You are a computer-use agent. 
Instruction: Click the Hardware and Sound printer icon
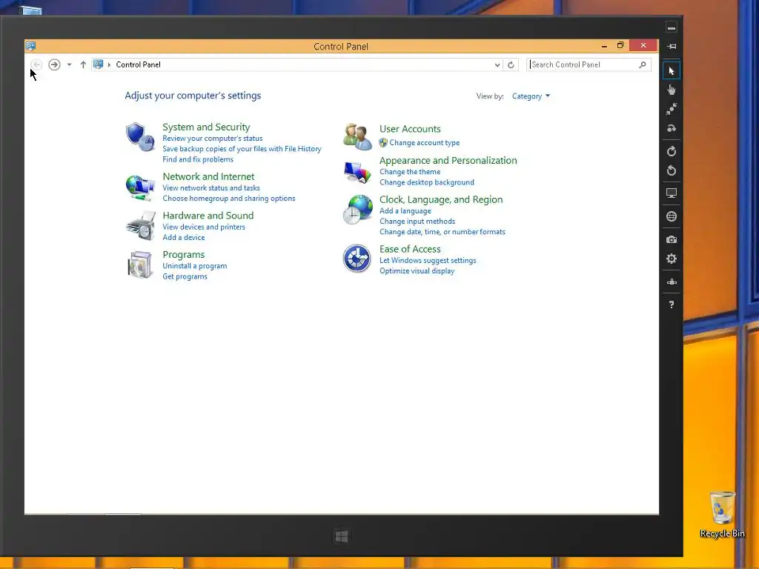click(x=140, y=226)
